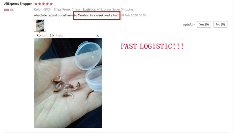Click the "Left" rotate label

pos(45,35)
